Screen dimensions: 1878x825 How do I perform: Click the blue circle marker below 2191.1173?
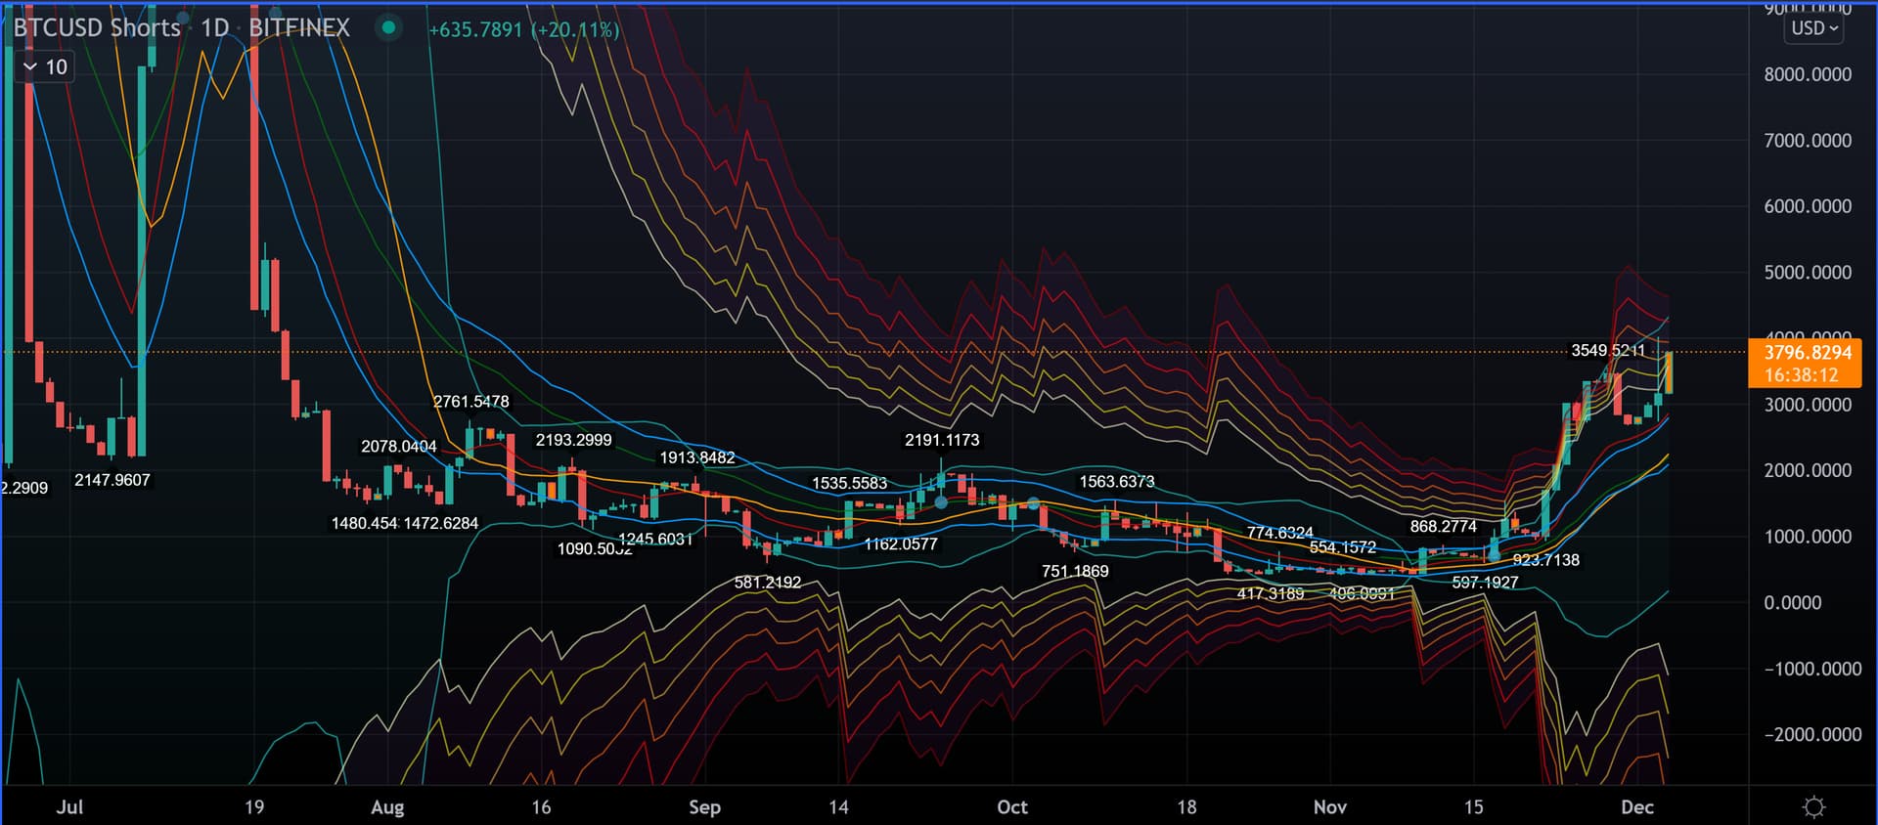[941, 502]
